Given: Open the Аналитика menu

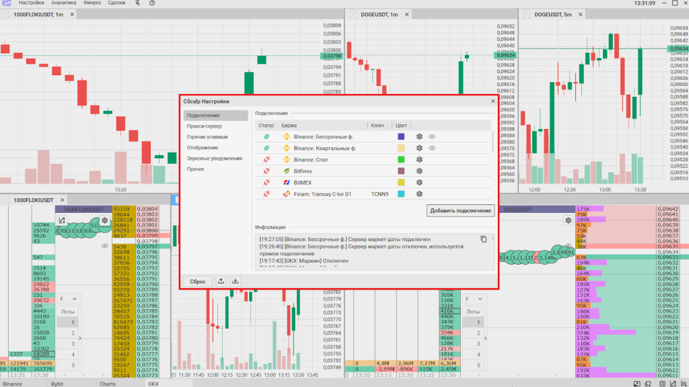Looking at the screenshot, I should coord(63,3).
